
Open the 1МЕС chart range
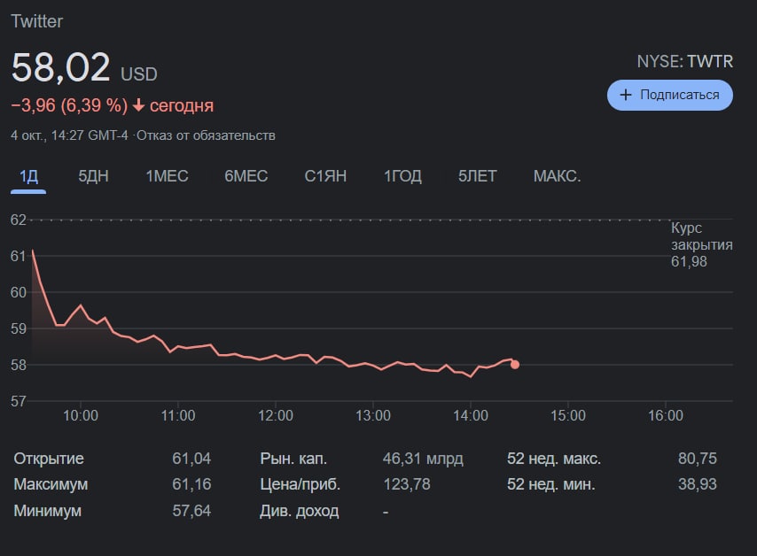167,176
